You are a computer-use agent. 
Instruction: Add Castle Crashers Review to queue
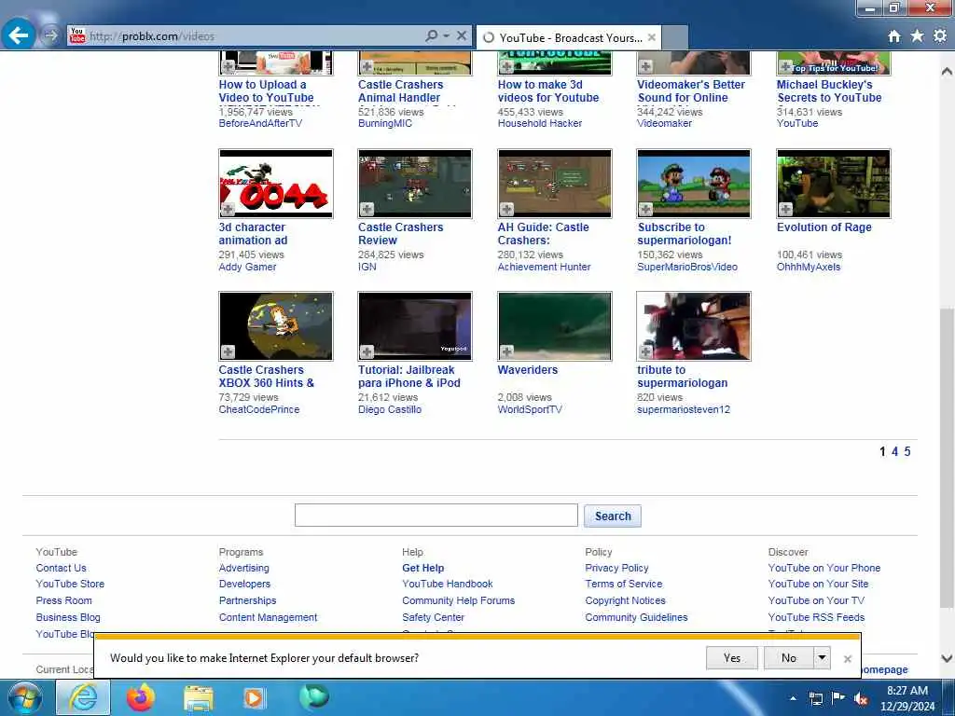[x=367, y=209]
